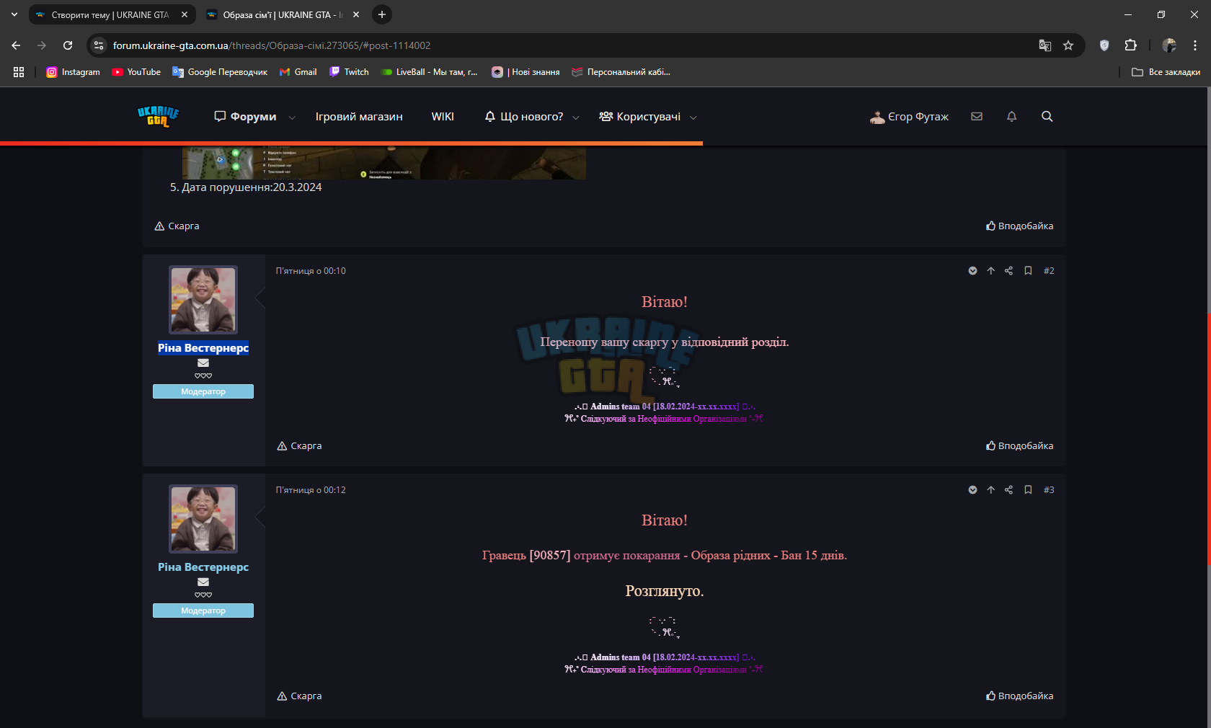
Task: Open Єгор Футаж account menu
Action: (909, 117)
